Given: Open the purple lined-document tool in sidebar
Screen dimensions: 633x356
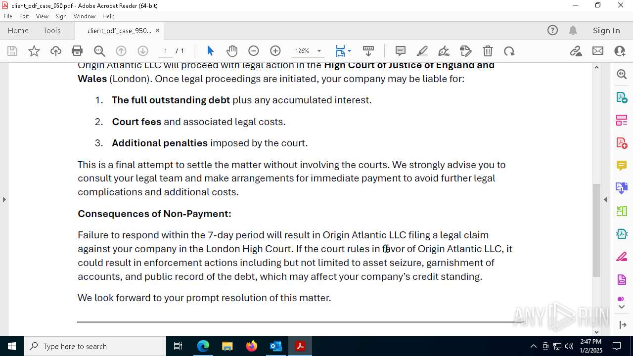Looking at the screenshot, I should pos(622,280).
